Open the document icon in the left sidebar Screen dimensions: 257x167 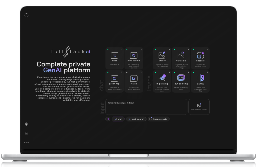click(x=26, y=124)
